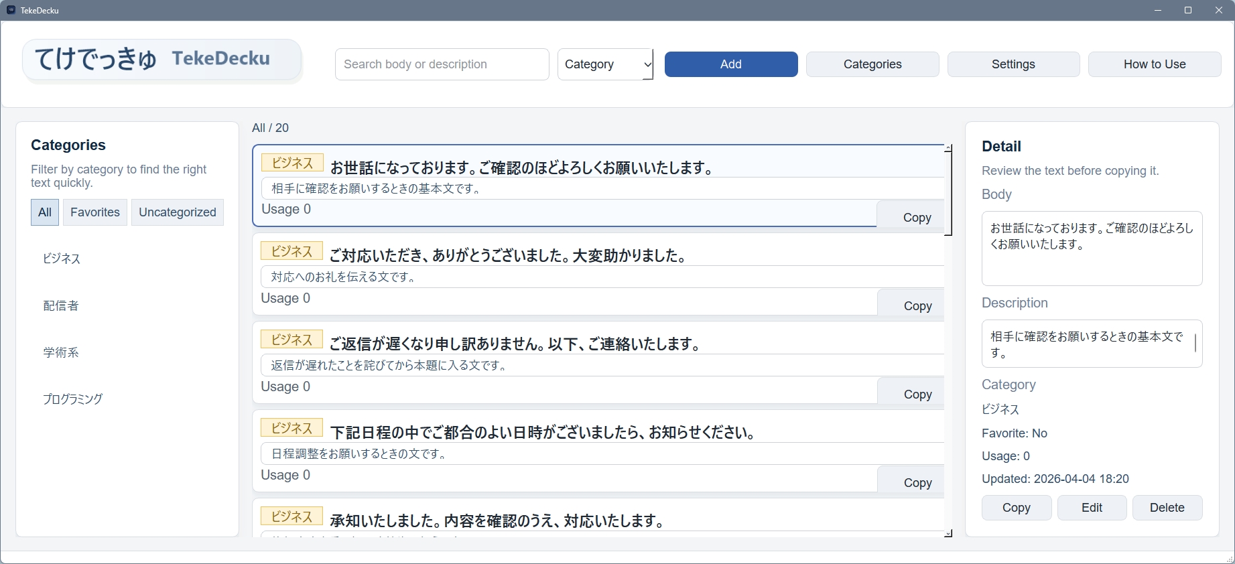Select the All filter tab

click(45, 212)
